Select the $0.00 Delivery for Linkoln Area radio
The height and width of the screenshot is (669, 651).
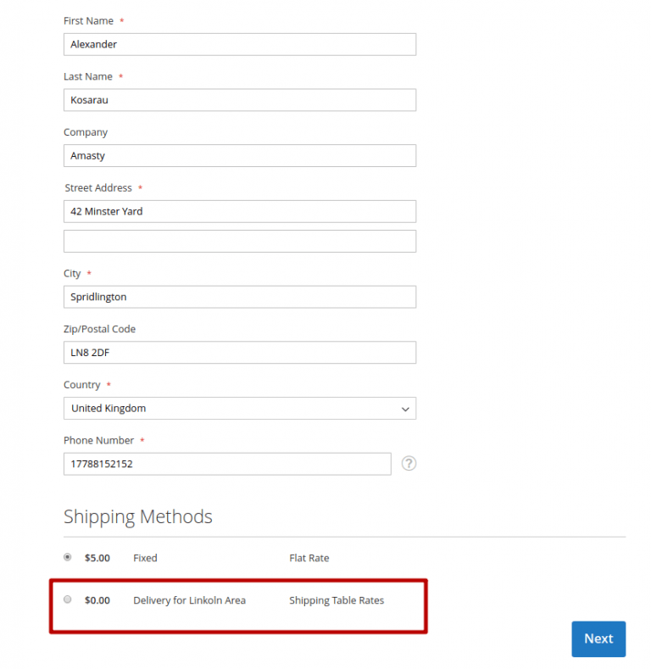click(x=68, y=599)
